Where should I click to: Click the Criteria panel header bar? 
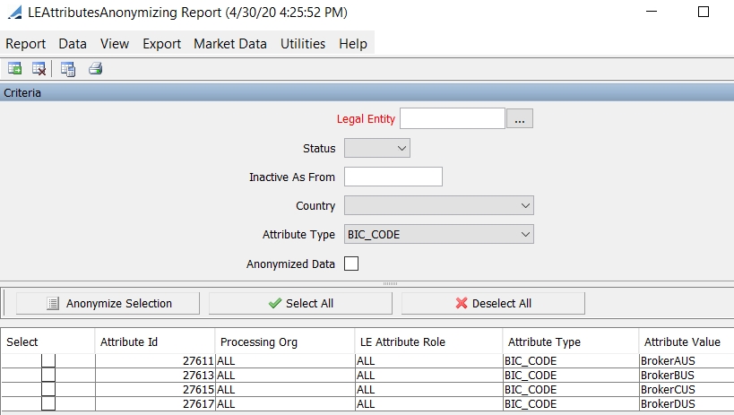[367, 92]
